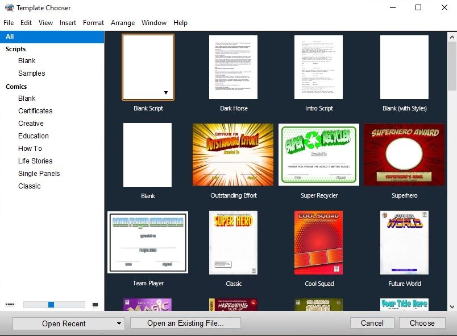
Task: Click the Comic Life app icon in title bar
Action: [x=9, y=7]
